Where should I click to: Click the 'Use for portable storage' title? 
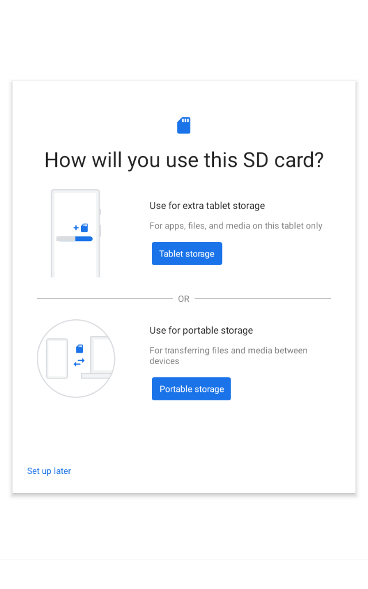point(201,330)
